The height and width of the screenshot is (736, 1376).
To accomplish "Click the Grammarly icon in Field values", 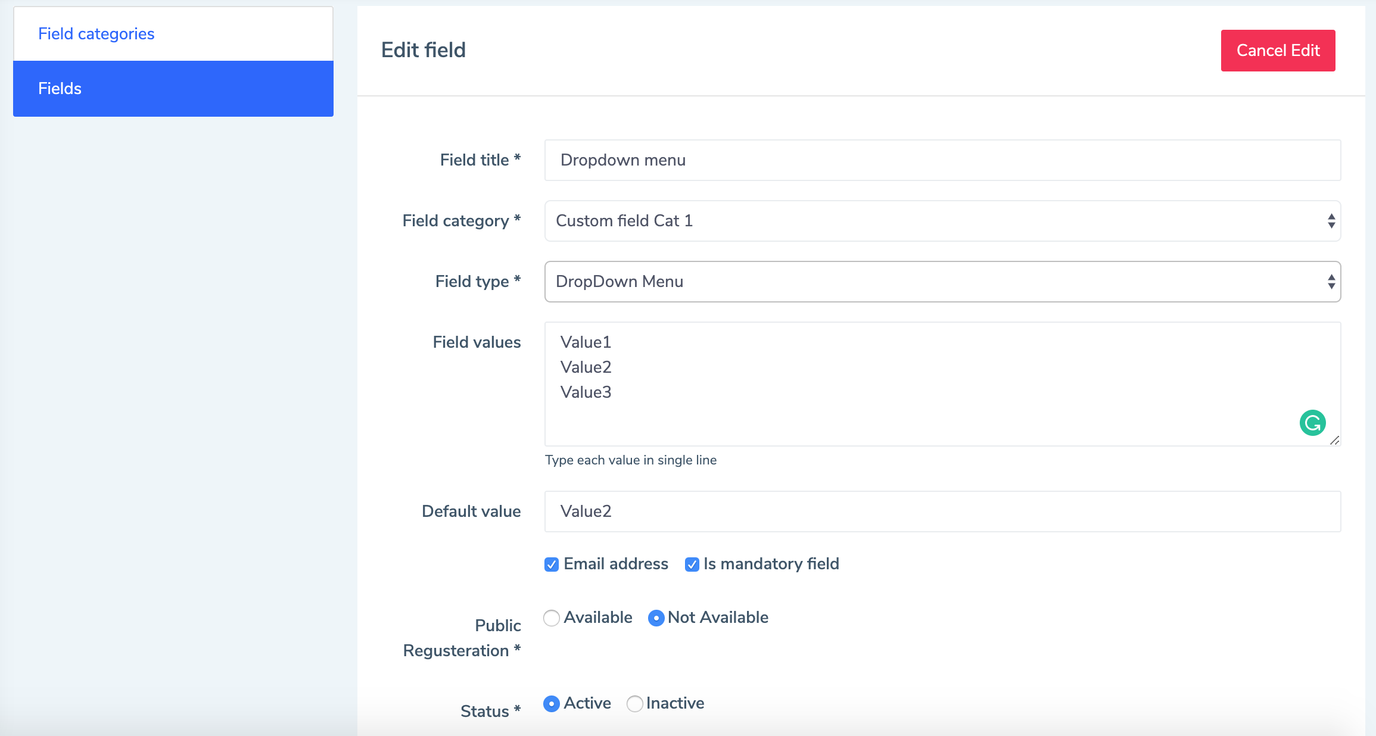I will pos(1312,423).
